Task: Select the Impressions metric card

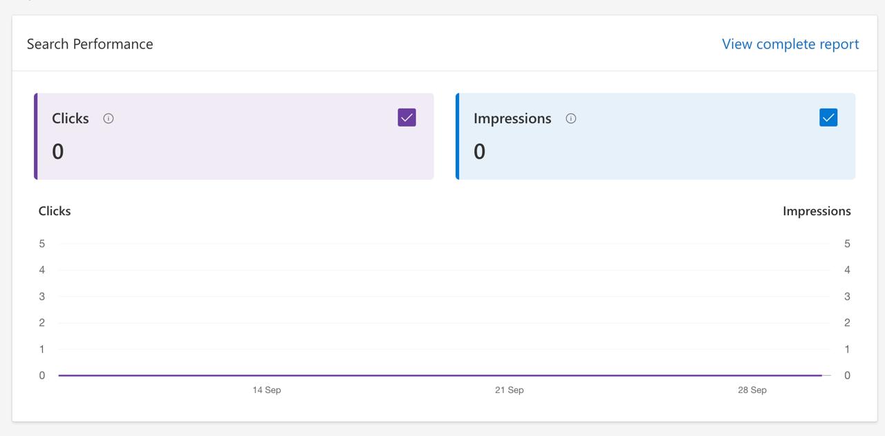Action: click(x=655, y=136)
